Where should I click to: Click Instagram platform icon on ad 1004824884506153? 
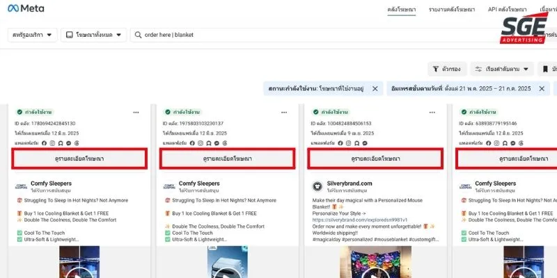click(349, 143)
